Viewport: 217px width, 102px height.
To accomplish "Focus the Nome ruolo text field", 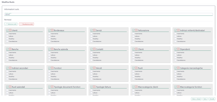I will pyautogui.click(x=108, y=14).
